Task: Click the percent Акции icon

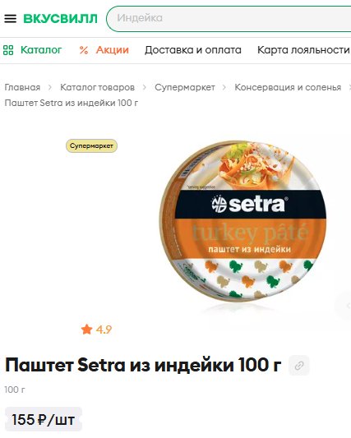Action: tap(84, 50)
